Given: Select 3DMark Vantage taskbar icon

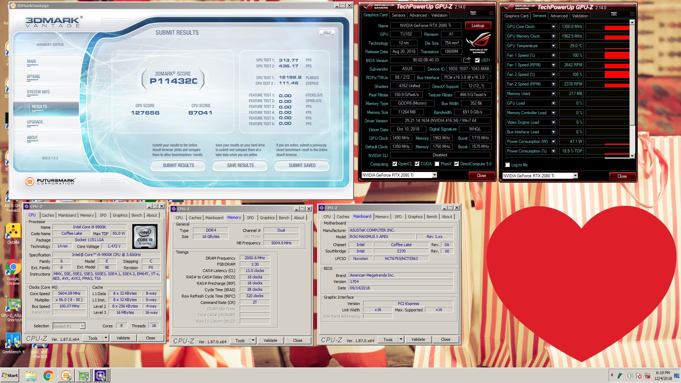Looking at the screenshot, I should tap(66, 376).
